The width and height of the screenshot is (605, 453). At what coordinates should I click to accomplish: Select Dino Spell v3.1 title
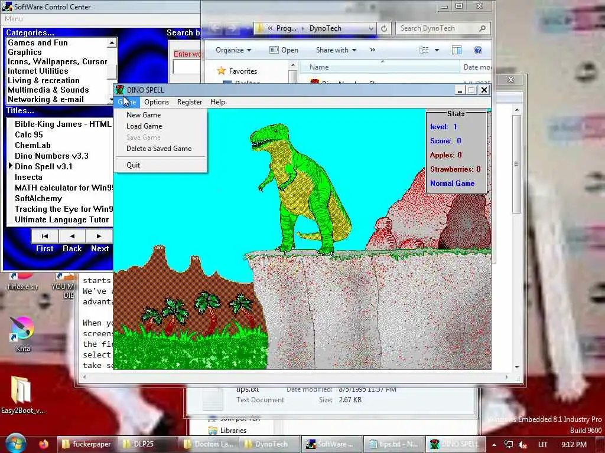[x=43, y=166]
